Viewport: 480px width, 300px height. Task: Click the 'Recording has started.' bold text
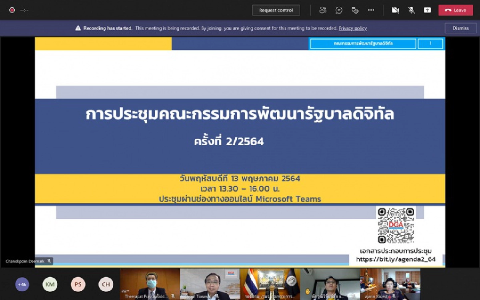click(108, 28)
